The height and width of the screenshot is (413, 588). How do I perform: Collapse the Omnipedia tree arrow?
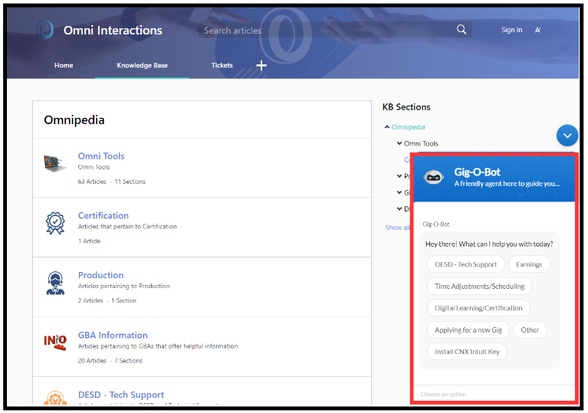point(386,127)
